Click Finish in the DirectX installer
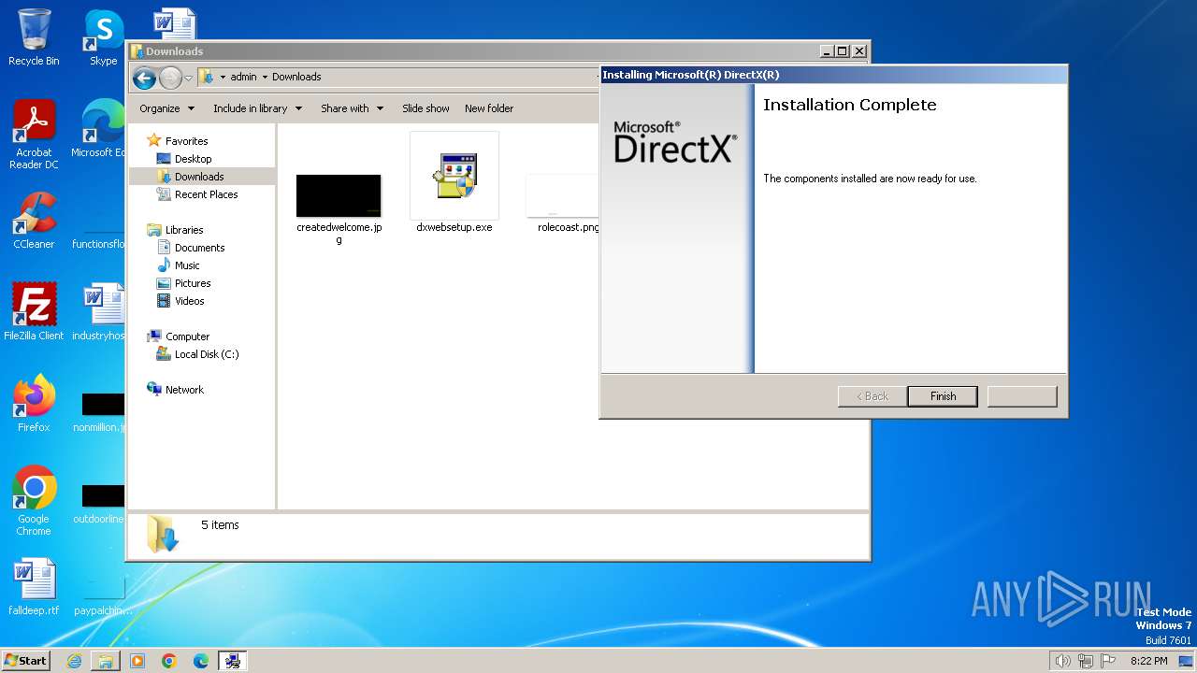Screen dimensions: 1197x673 (943, 396)
